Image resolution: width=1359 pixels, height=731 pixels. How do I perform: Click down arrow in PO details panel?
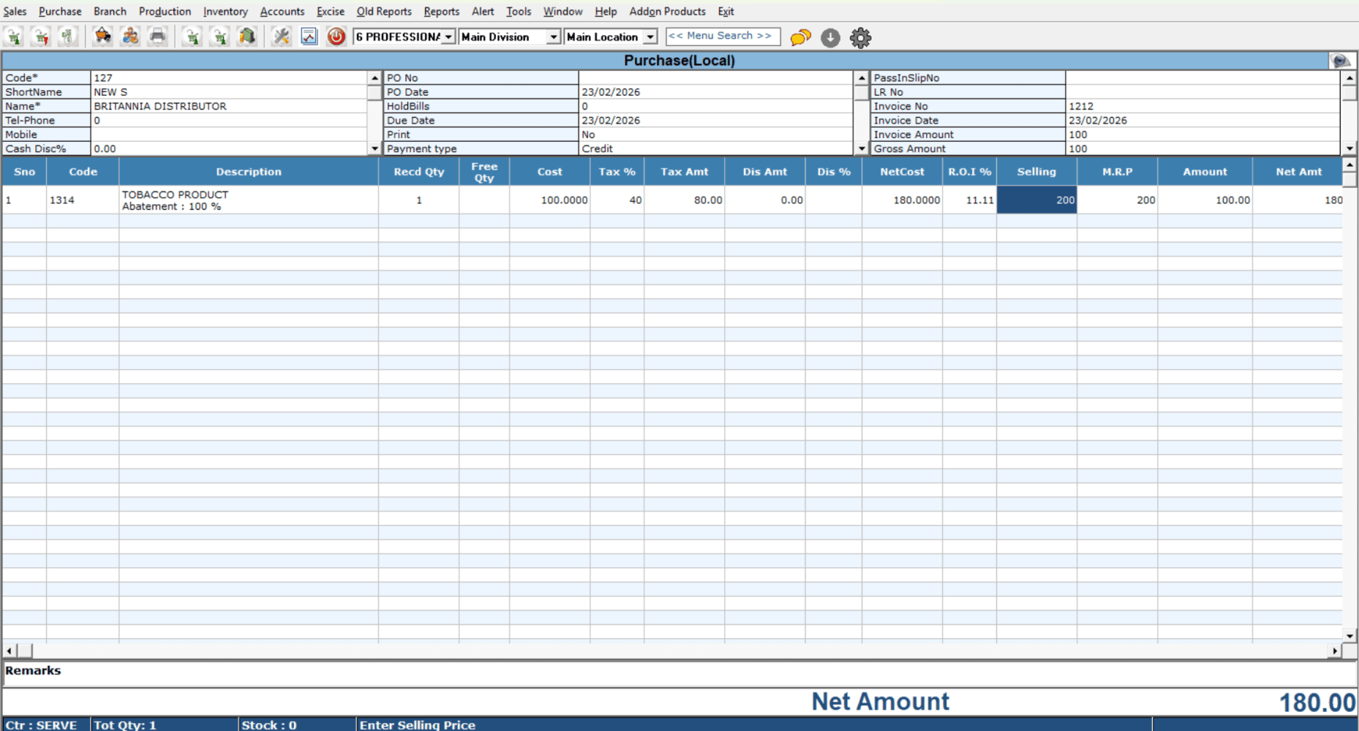pos(862,148)
